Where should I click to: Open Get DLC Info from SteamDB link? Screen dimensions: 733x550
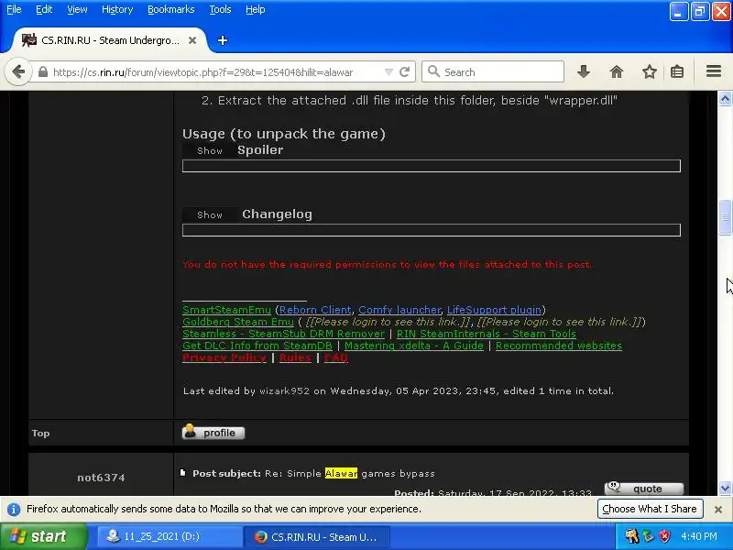point(257,346)
